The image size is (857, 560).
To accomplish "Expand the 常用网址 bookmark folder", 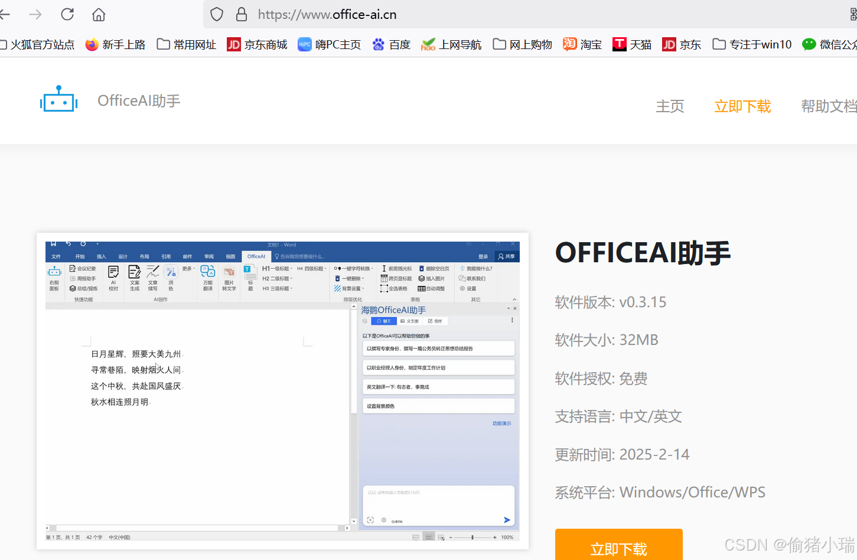I will point(187,44).
